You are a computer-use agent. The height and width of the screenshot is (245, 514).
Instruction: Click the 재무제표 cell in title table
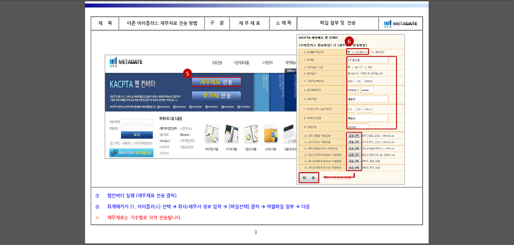(x=249, y=23)
